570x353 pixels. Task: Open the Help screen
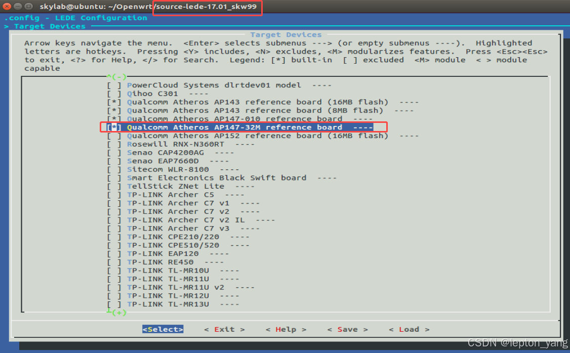point(286,329)
